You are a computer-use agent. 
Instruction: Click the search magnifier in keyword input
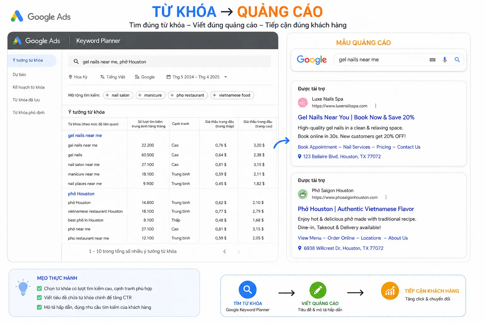click(76, 62)
